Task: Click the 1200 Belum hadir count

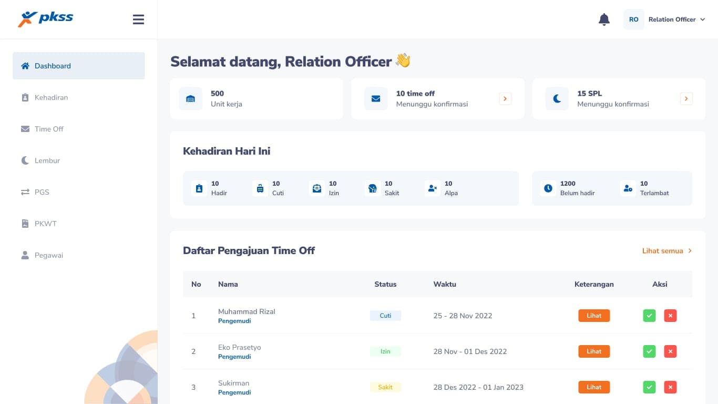Action: 568,184
